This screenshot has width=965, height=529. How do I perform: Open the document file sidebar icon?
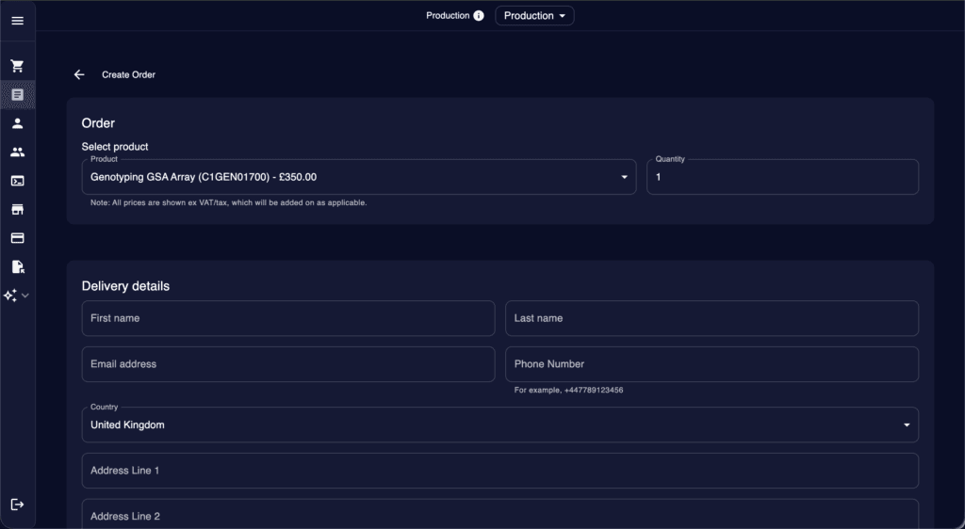(17, 266)
